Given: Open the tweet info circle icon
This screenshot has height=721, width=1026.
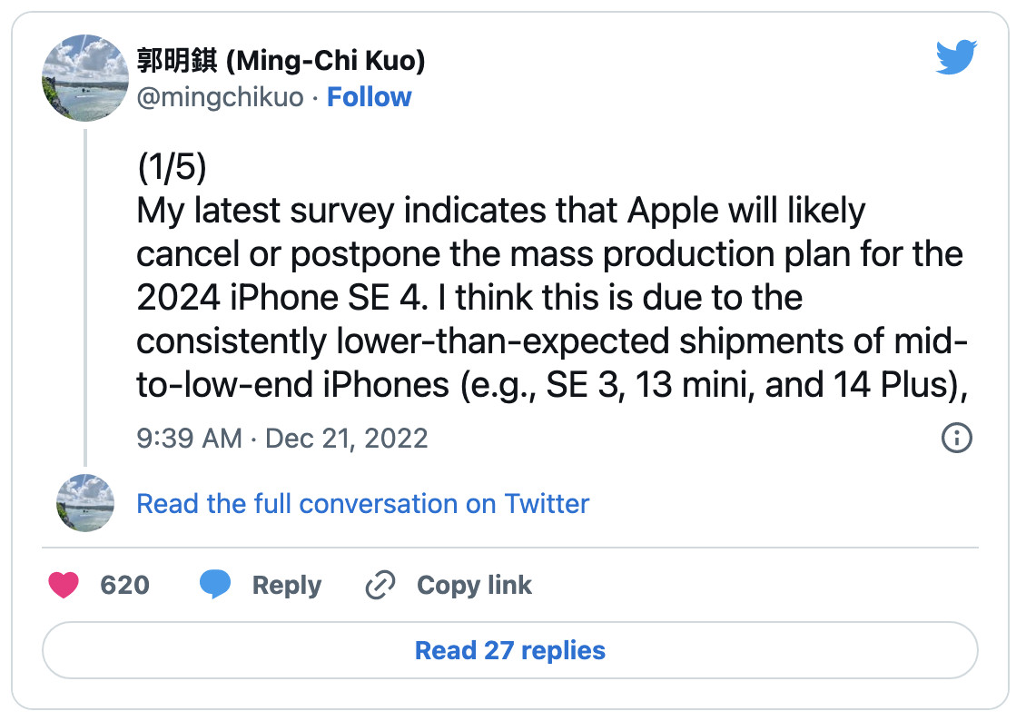Looking at the screenshot, I should pos(956,438).
